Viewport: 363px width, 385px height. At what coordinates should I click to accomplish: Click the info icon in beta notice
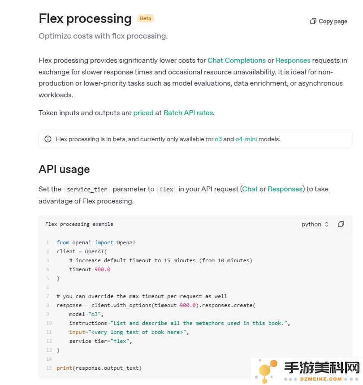point(48,139)
